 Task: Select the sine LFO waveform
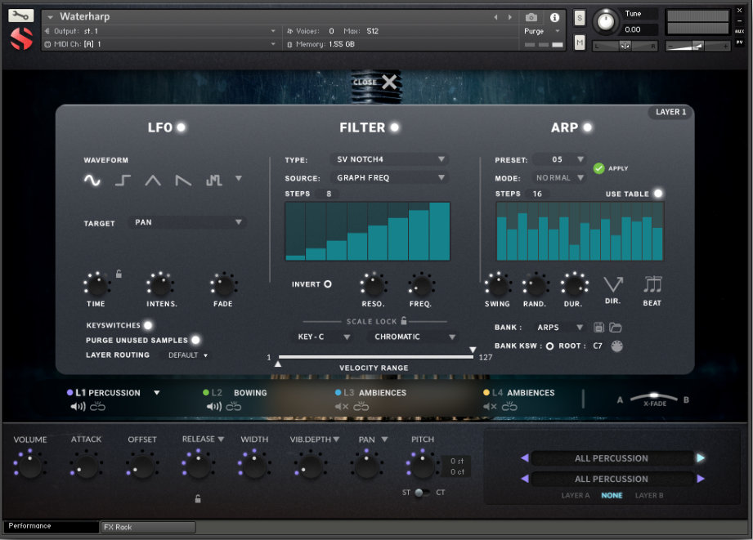93,181
